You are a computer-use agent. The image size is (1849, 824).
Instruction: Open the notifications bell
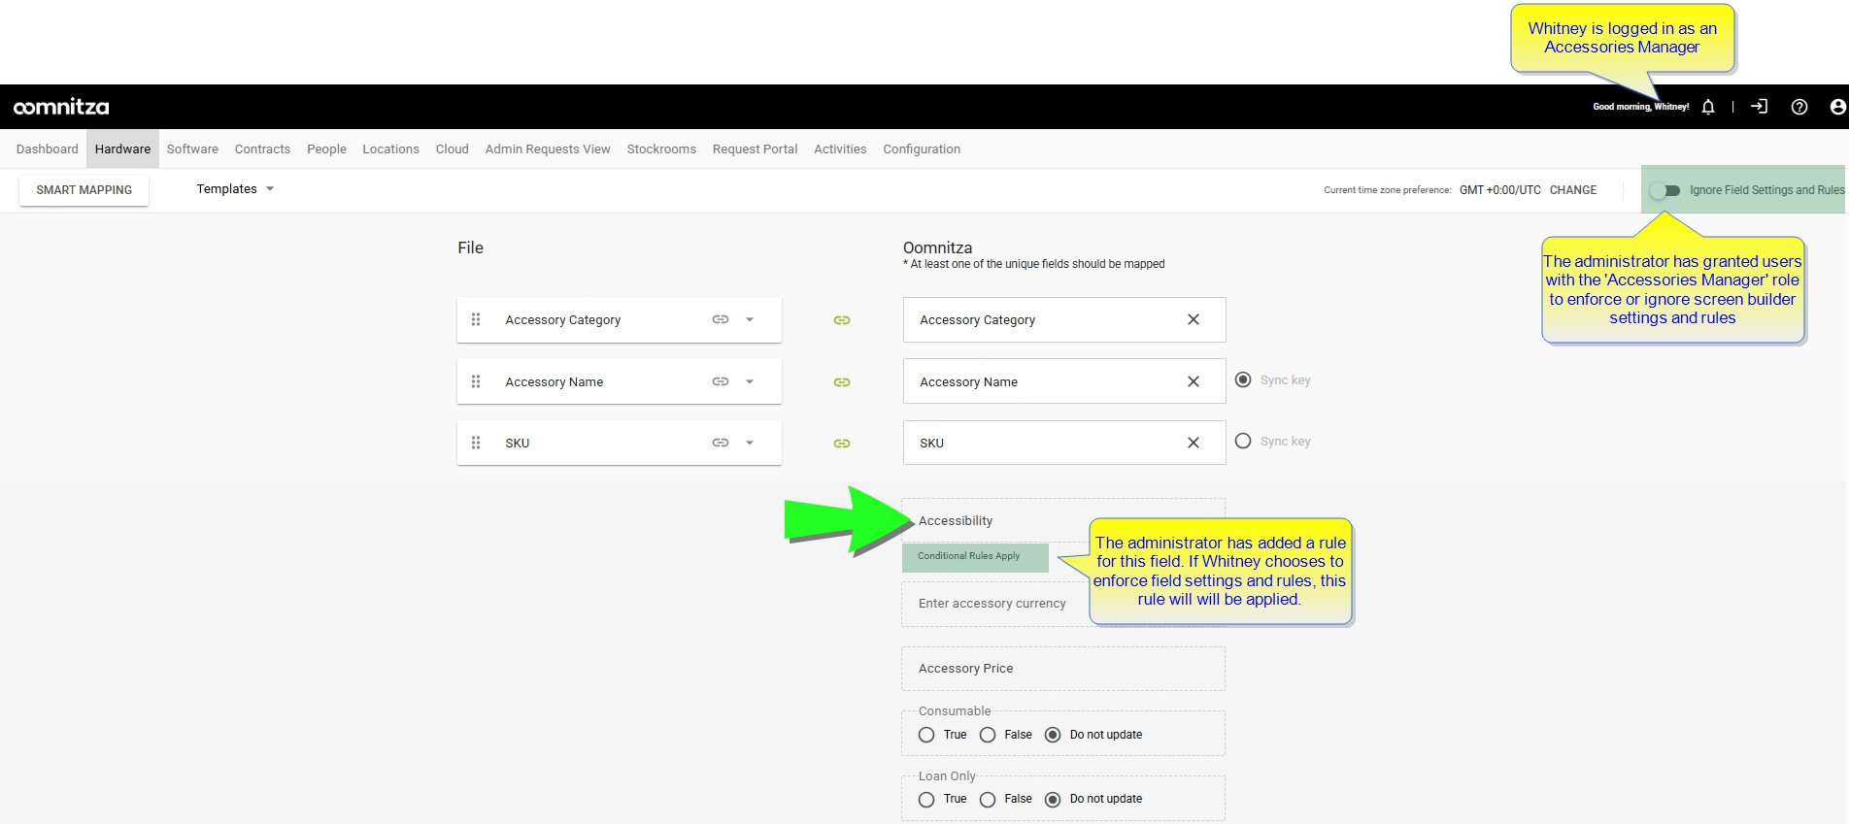click(x=1708, y=107)
